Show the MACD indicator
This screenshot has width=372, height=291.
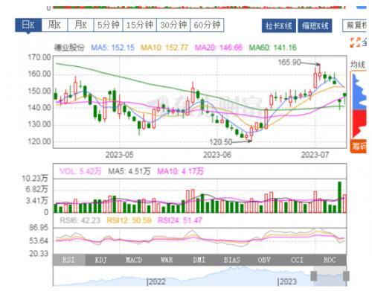(134, 260)
